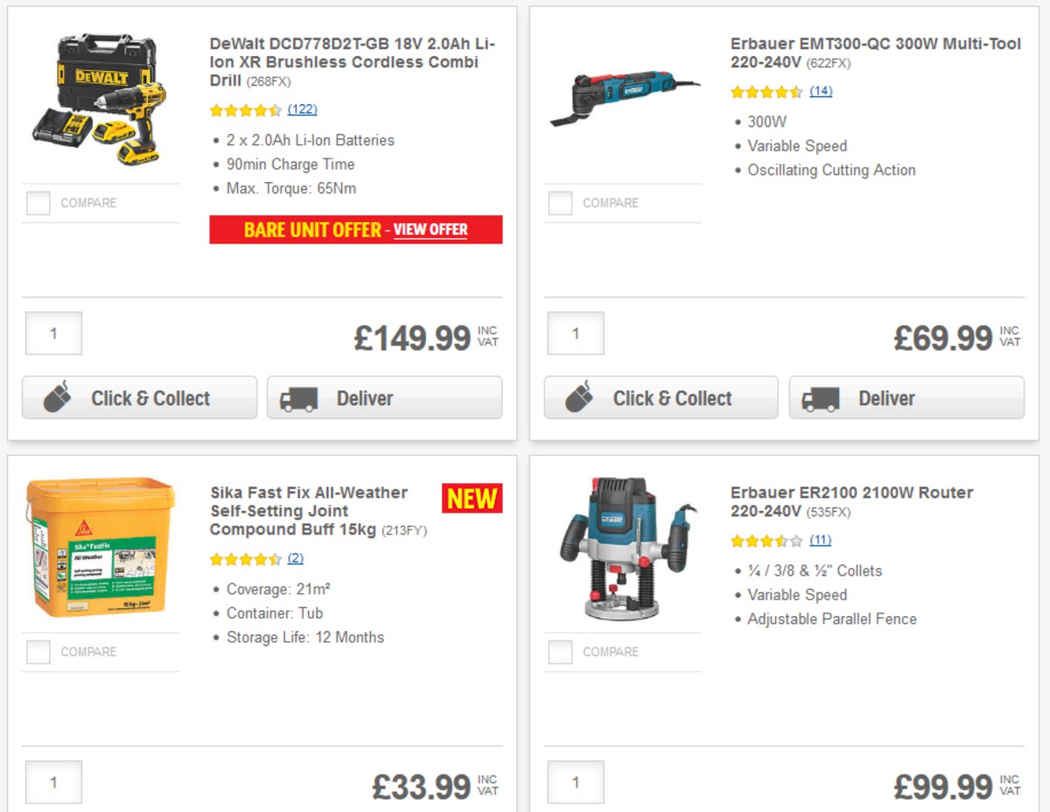Open the DeWalt drill product image
Image resolution: width=1050 pixels, height=812 pixels.
(101, 99)
